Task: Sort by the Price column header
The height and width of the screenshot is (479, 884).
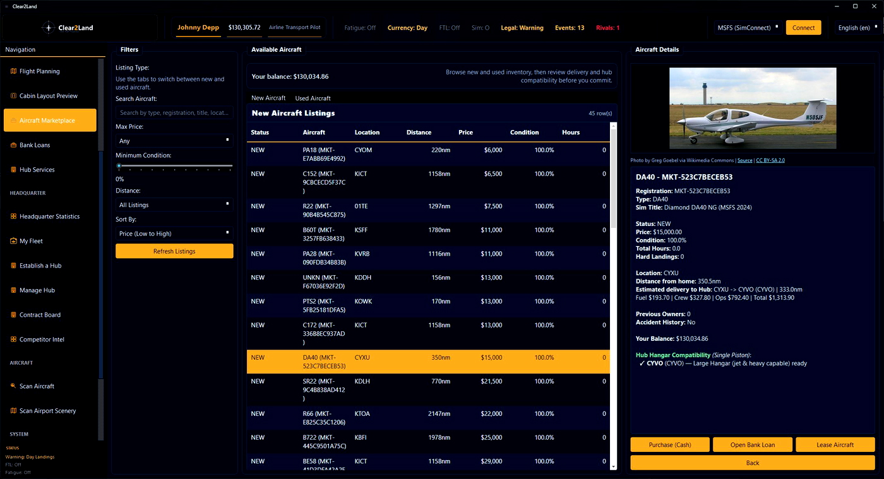Action: [465, 133]
